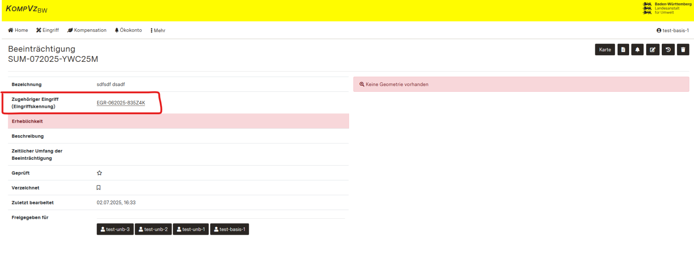
Task: Open the Karte button
Action: (605, 49)
